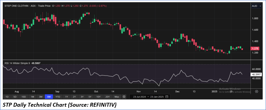The image size is (266, 110).
Task: Click the end date 23-Jan-2025 field
Action: point(157,97)
